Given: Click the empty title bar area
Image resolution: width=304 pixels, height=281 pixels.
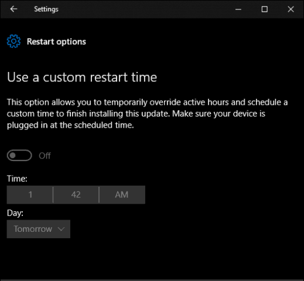Looking at the screenshot, I should [x=146, y=9].
